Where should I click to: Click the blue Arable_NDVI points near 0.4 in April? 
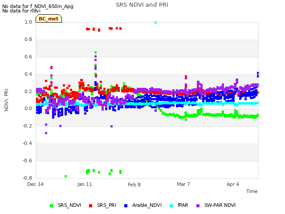(x=258, y=74)
